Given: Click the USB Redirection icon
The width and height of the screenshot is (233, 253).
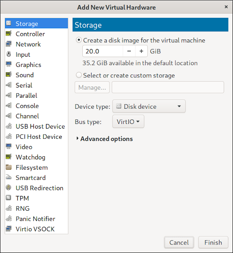Looking at the screenshot, I should tap(8, 188).
